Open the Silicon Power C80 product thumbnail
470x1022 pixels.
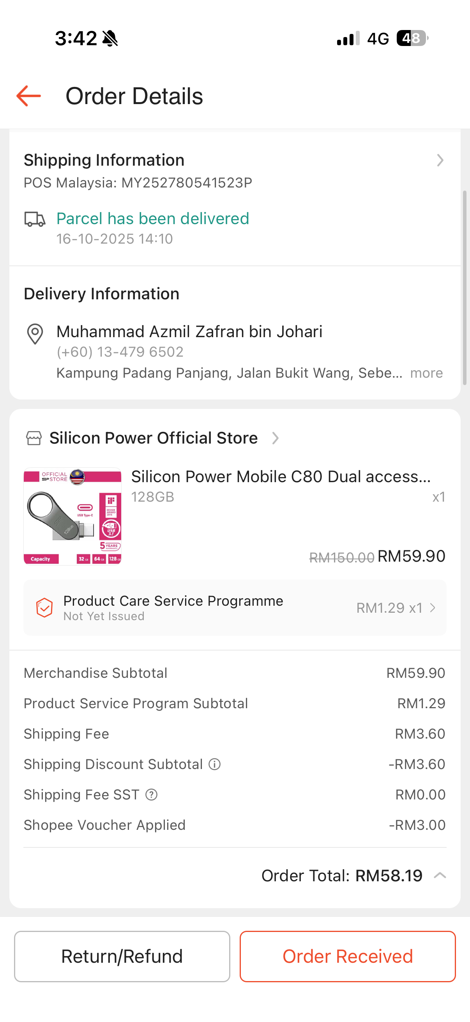click(72, 516)
